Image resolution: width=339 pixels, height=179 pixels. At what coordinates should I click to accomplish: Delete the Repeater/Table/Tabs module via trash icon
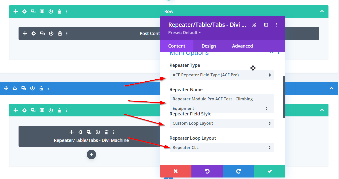click(106, 132)
